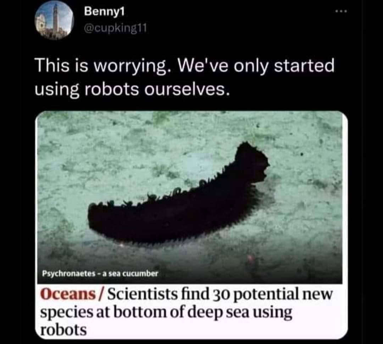Open the Benny1 display name link
This screenshot has width=383, height=344.
point(104,11)
